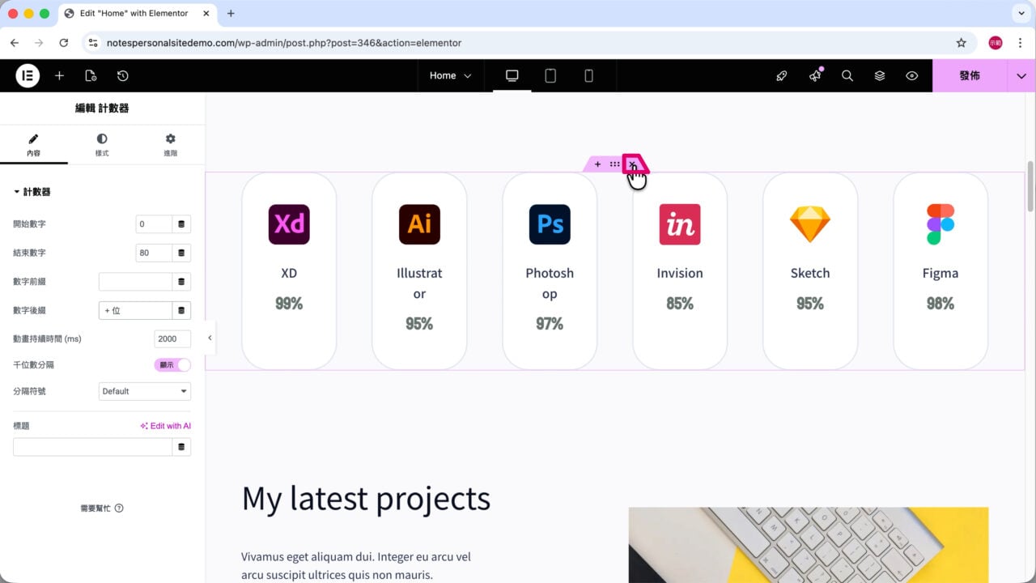Toggle the 千位數分隔 switch

172,365
